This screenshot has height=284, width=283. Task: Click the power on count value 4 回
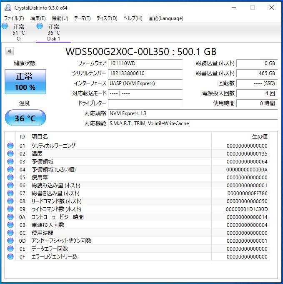[x=257, y=93]
